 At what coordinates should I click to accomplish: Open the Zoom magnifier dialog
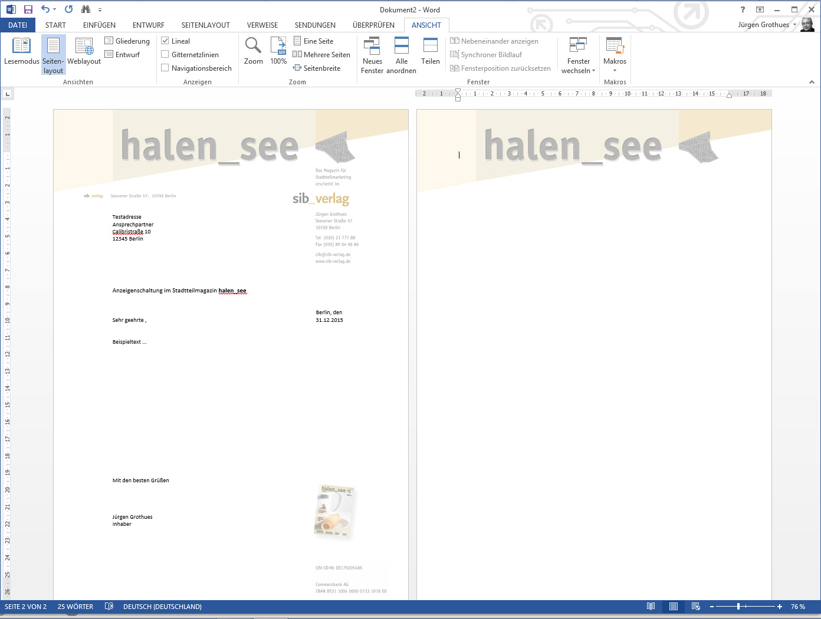pos(253,51)
